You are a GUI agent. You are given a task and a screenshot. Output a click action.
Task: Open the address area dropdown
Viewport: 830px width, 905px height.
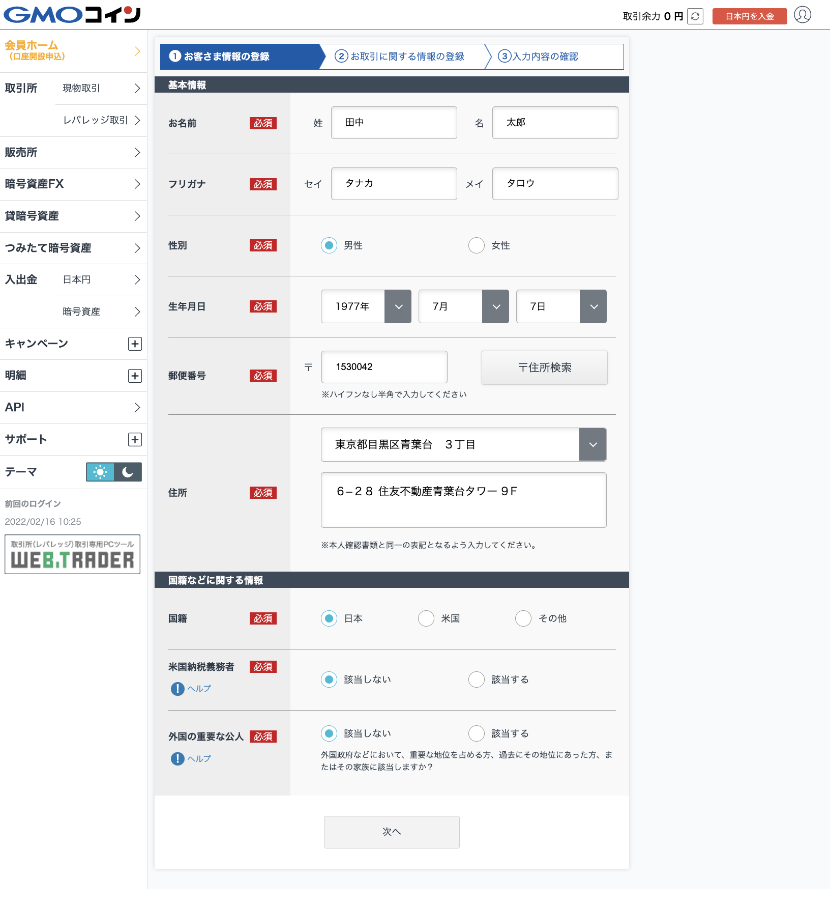pyautogui.click(x=592, y=445)
